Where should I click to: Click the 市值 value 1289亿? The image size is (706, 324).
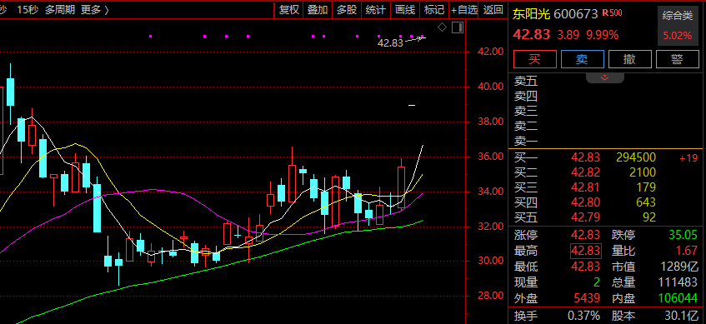(680, 267)
